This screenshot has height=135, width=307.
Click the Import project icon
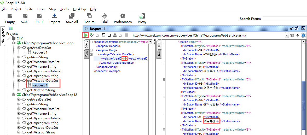pyautogui.click(x=55, y=16)
